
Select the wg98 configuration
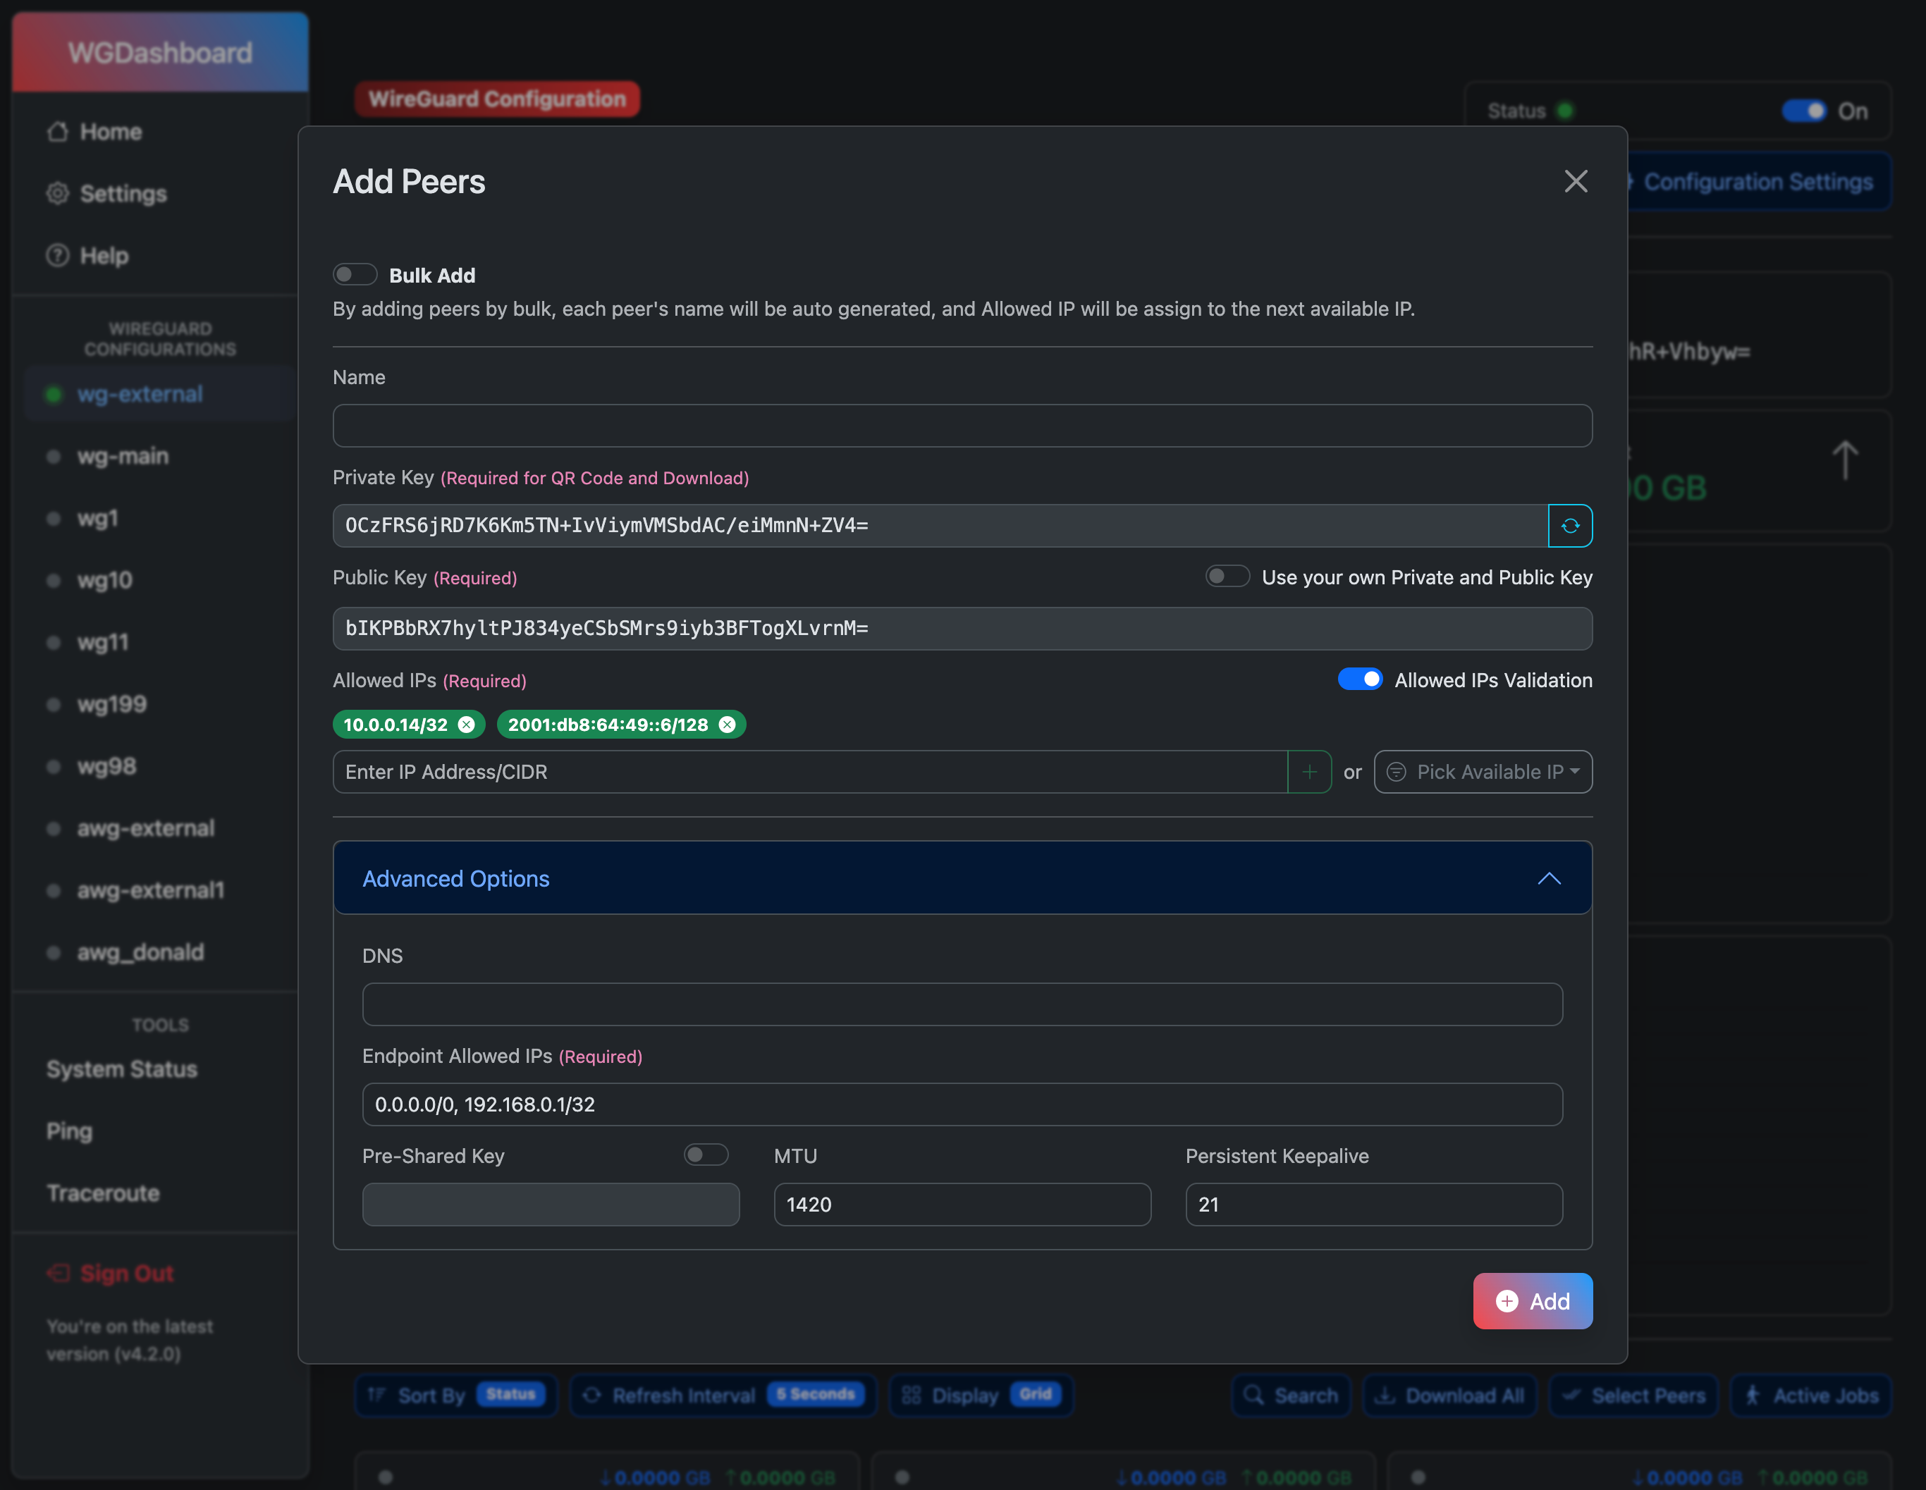click(x=161, y=766)
